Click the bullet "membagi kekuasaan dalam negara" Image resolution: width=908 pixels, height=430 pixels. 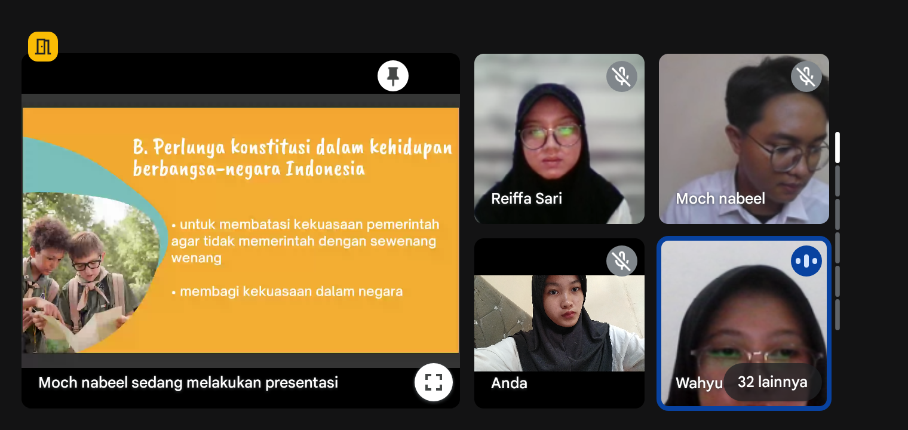(291, 291)
